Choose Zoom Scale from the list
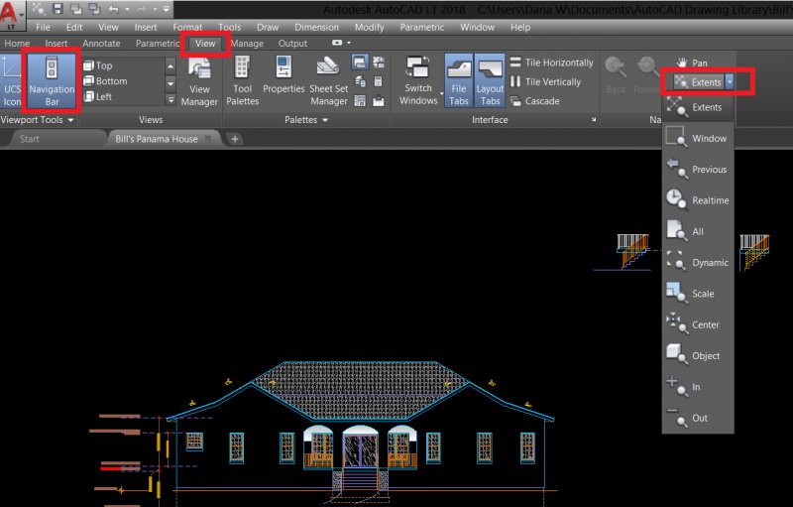793x507 pixels. pos(698,294)
